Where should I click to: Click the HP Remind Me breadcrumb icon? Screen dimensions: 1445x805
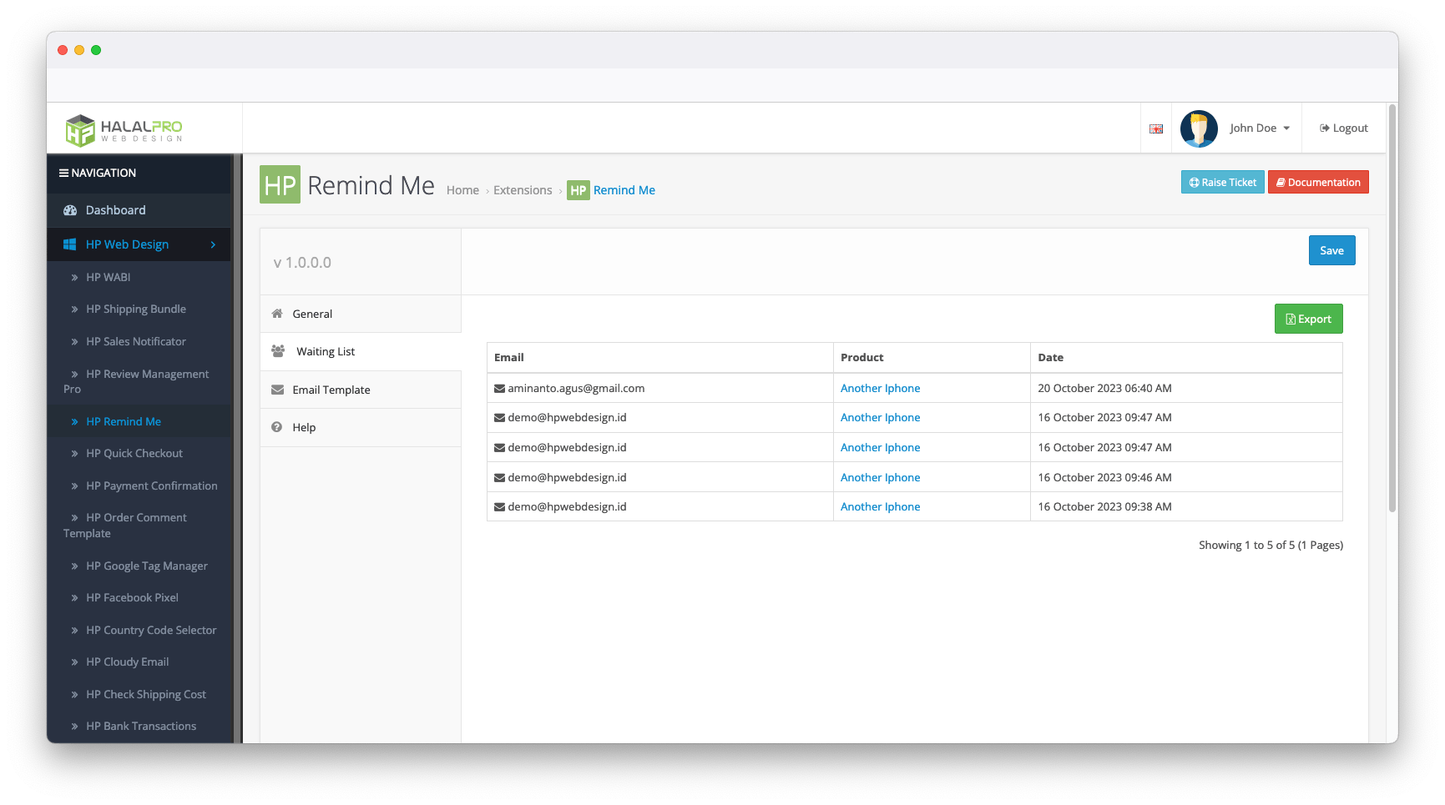click(x=578, y=190)
